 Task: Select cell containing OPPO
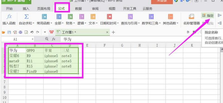[35, 51]
